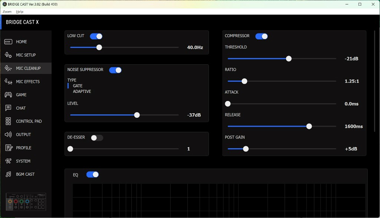Click the Bridge Cast device thumbnail
The image size is (380, 218).
[26, 202]
